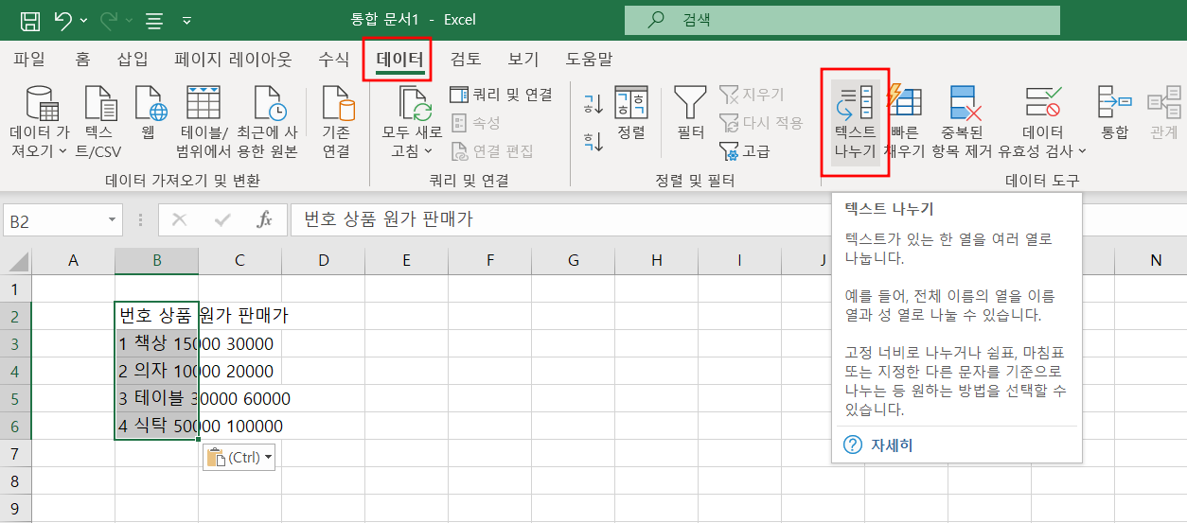Click the Save icon in title bar
The width and height of the screenshot is (1187, 523).
pyautogui.click(x=30, y=19)
